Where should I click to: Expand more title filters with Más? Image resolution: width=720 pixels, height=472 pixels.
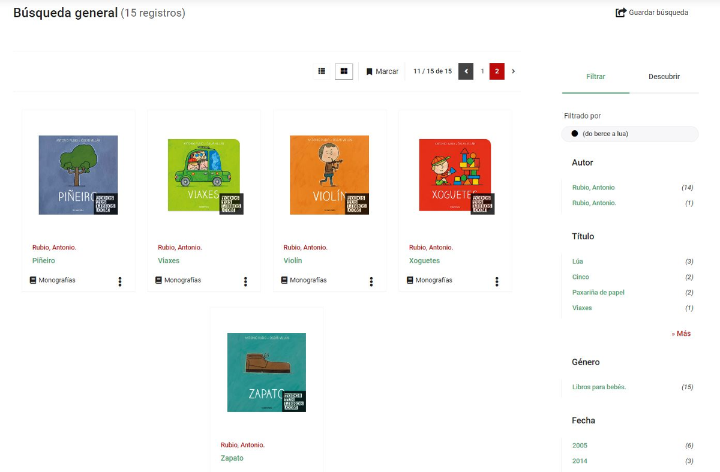(x=681, y=333)
